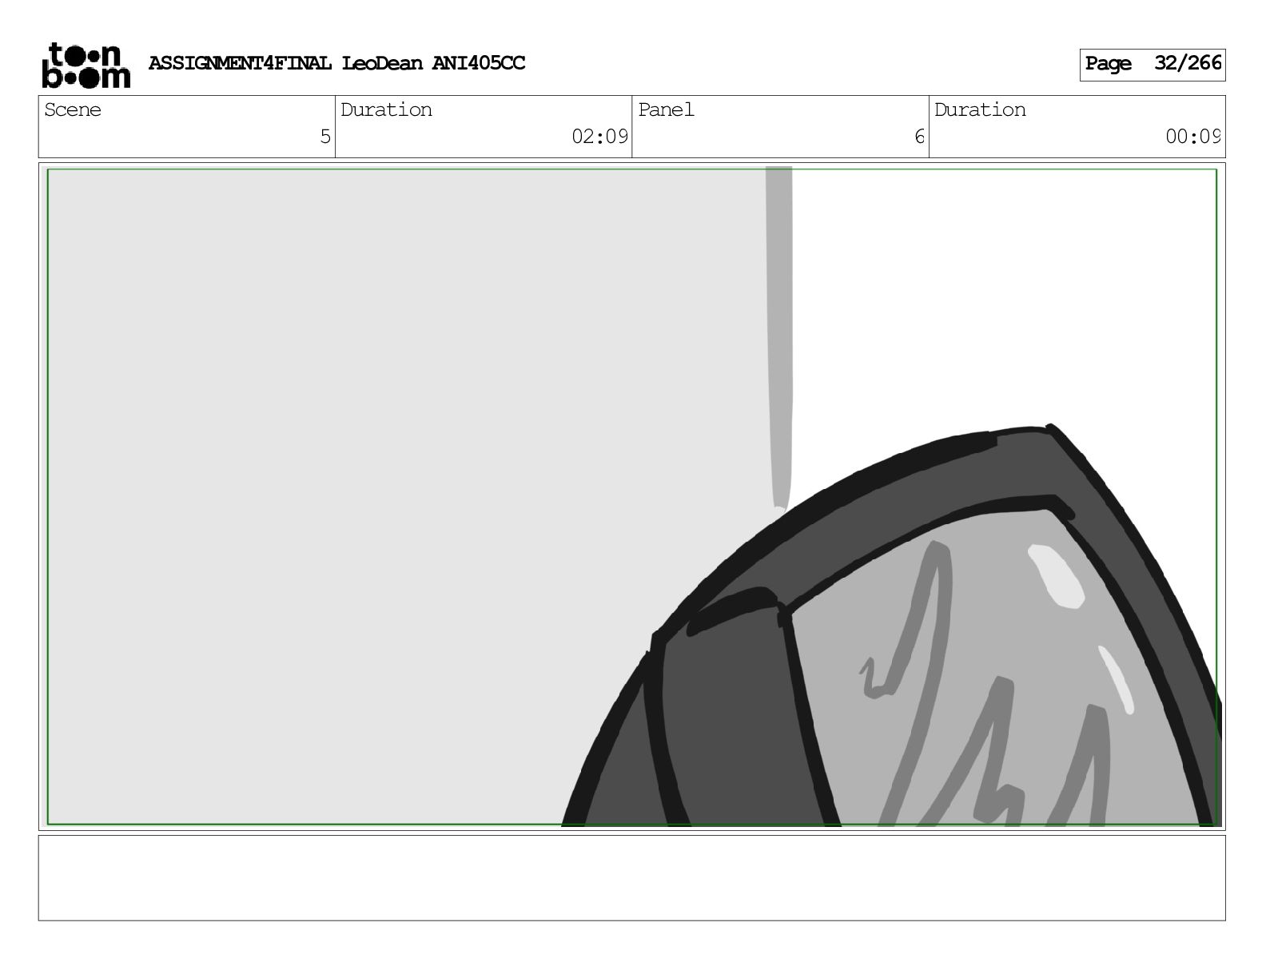
Task: Select the scene duration 02:09
Action: (x=599, y=137)
